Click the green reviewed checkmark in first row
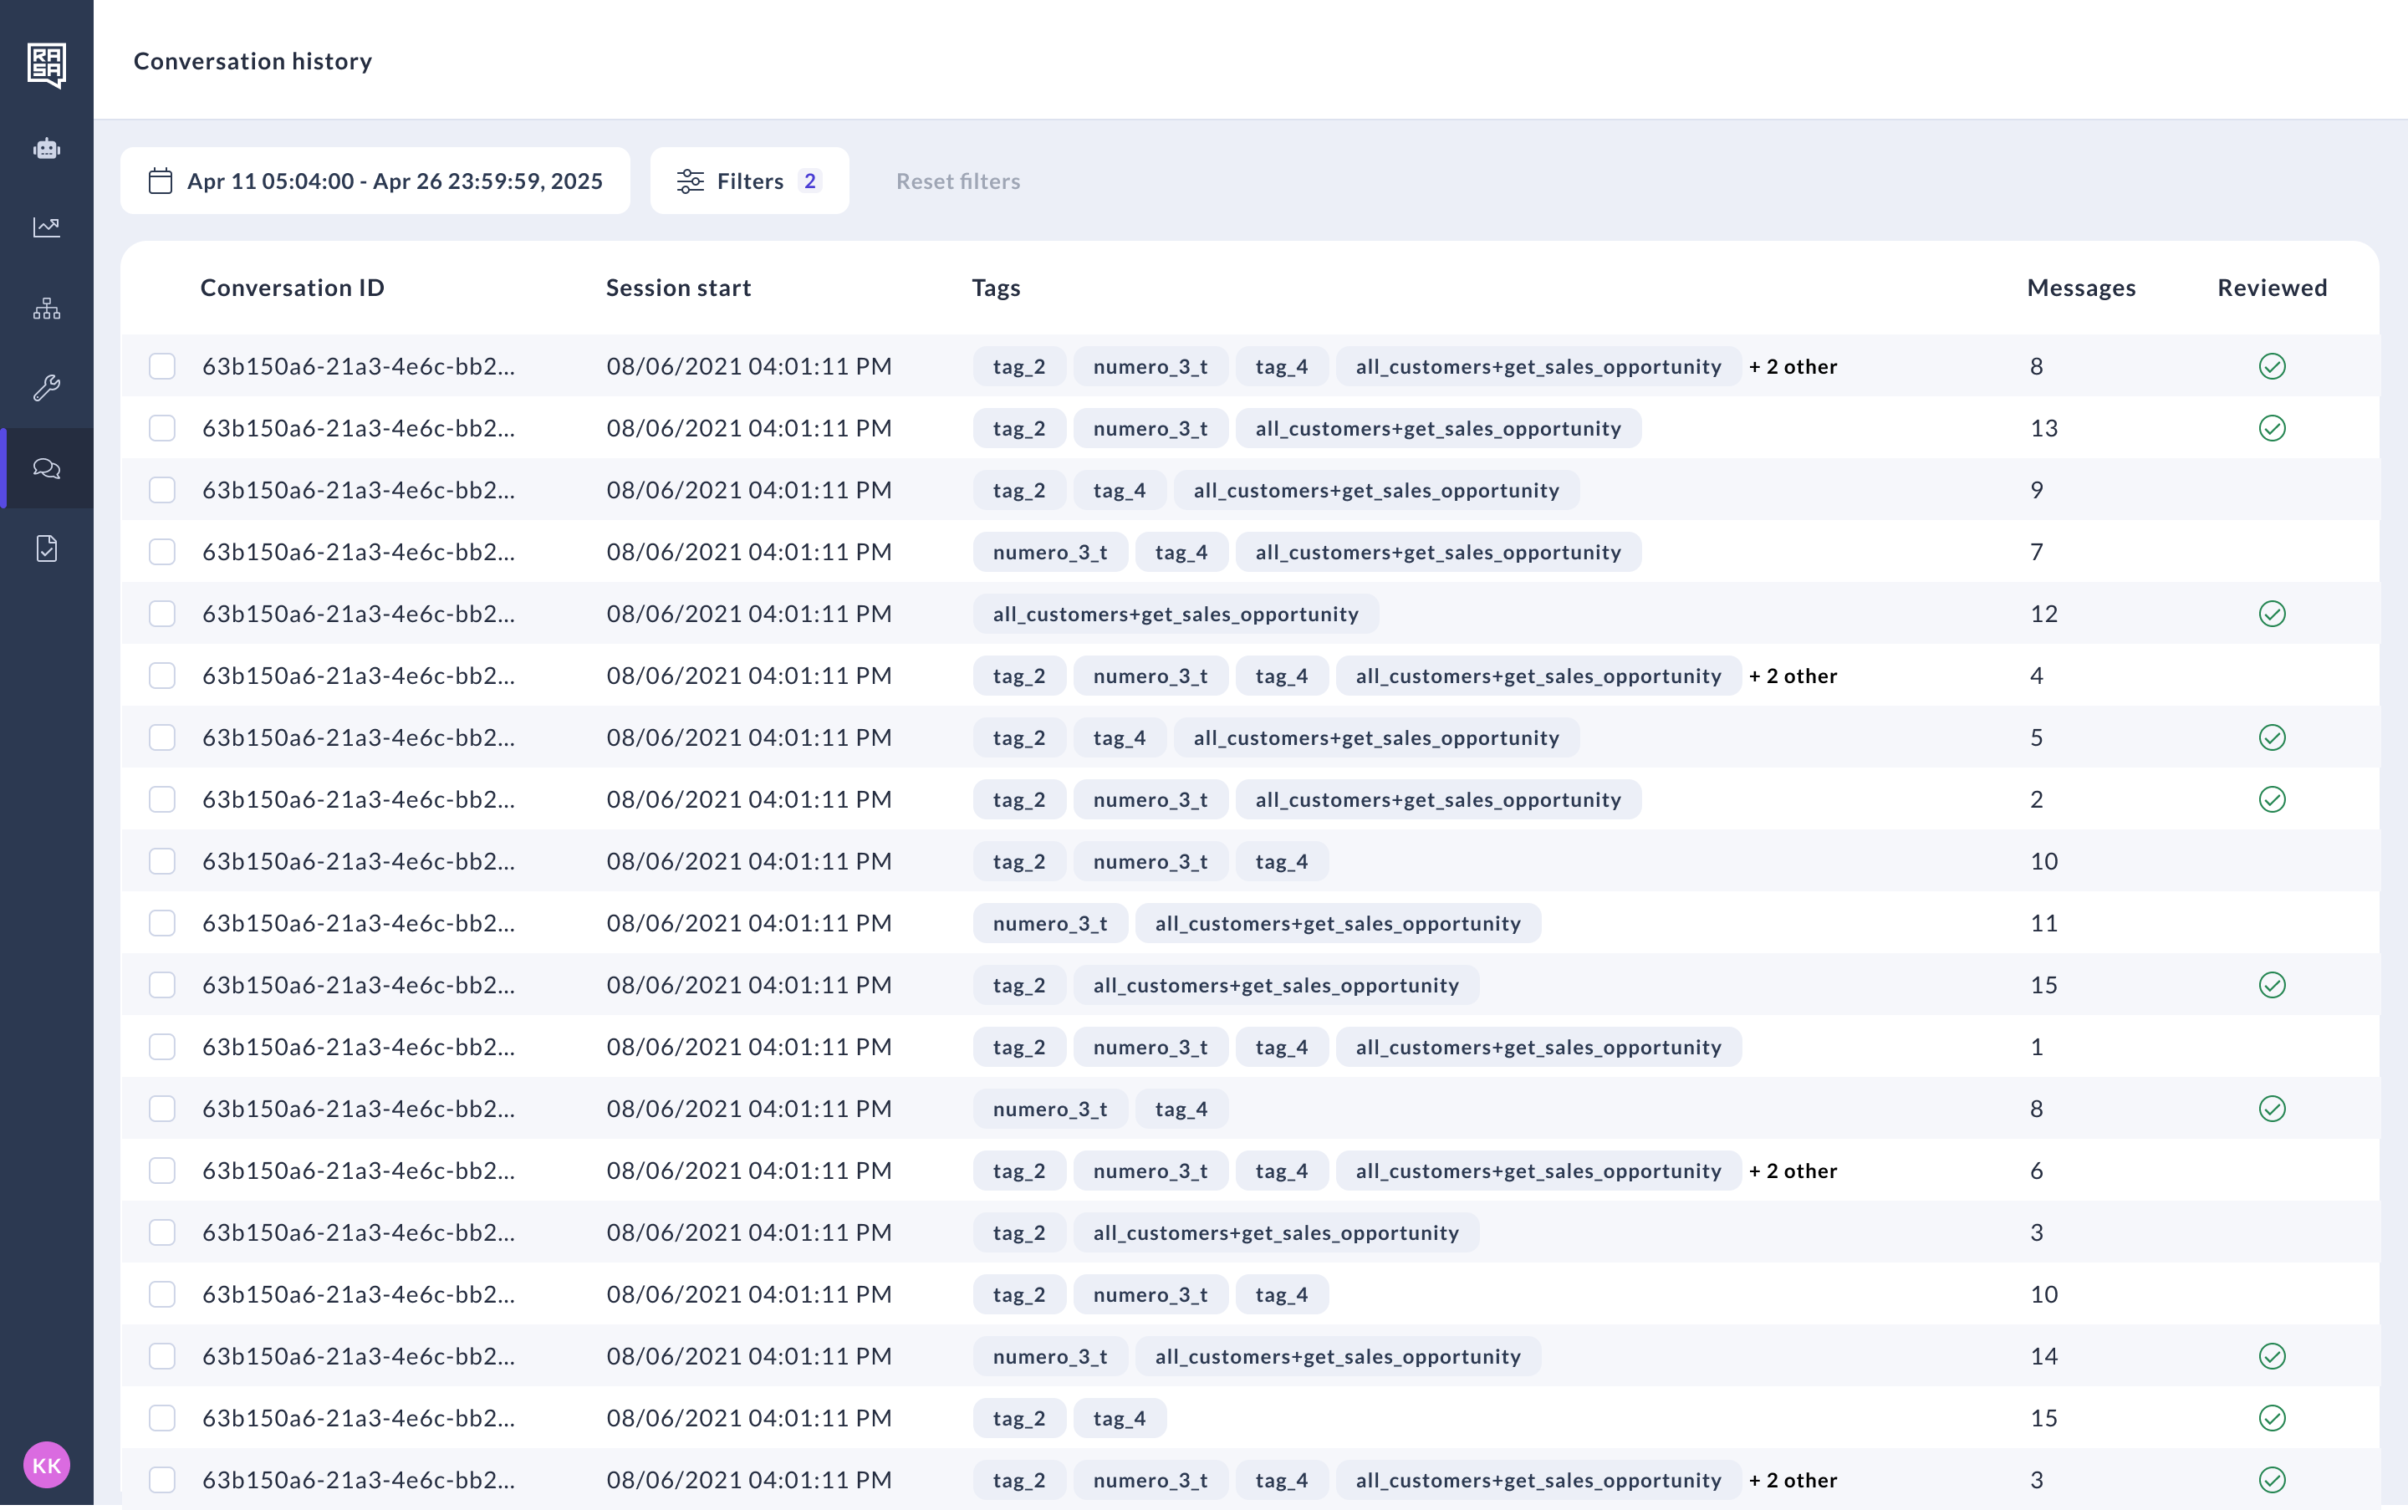 [2271, 366]
